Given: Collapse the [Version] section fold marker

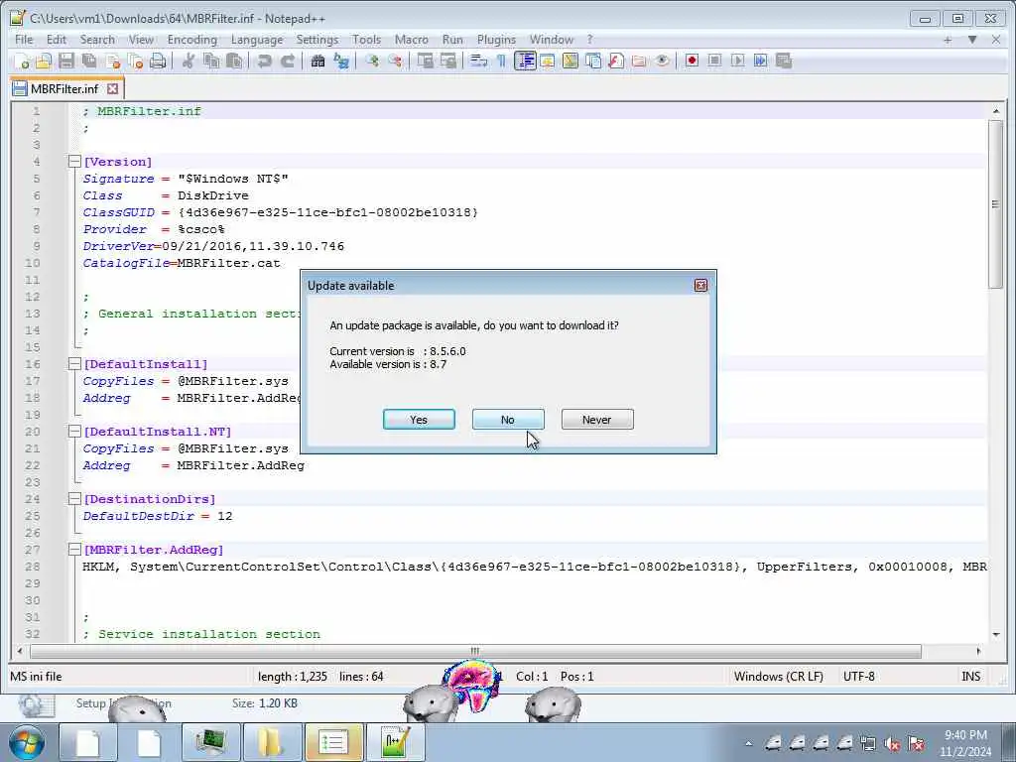Looking at the screenshot, I should [74, 162].
